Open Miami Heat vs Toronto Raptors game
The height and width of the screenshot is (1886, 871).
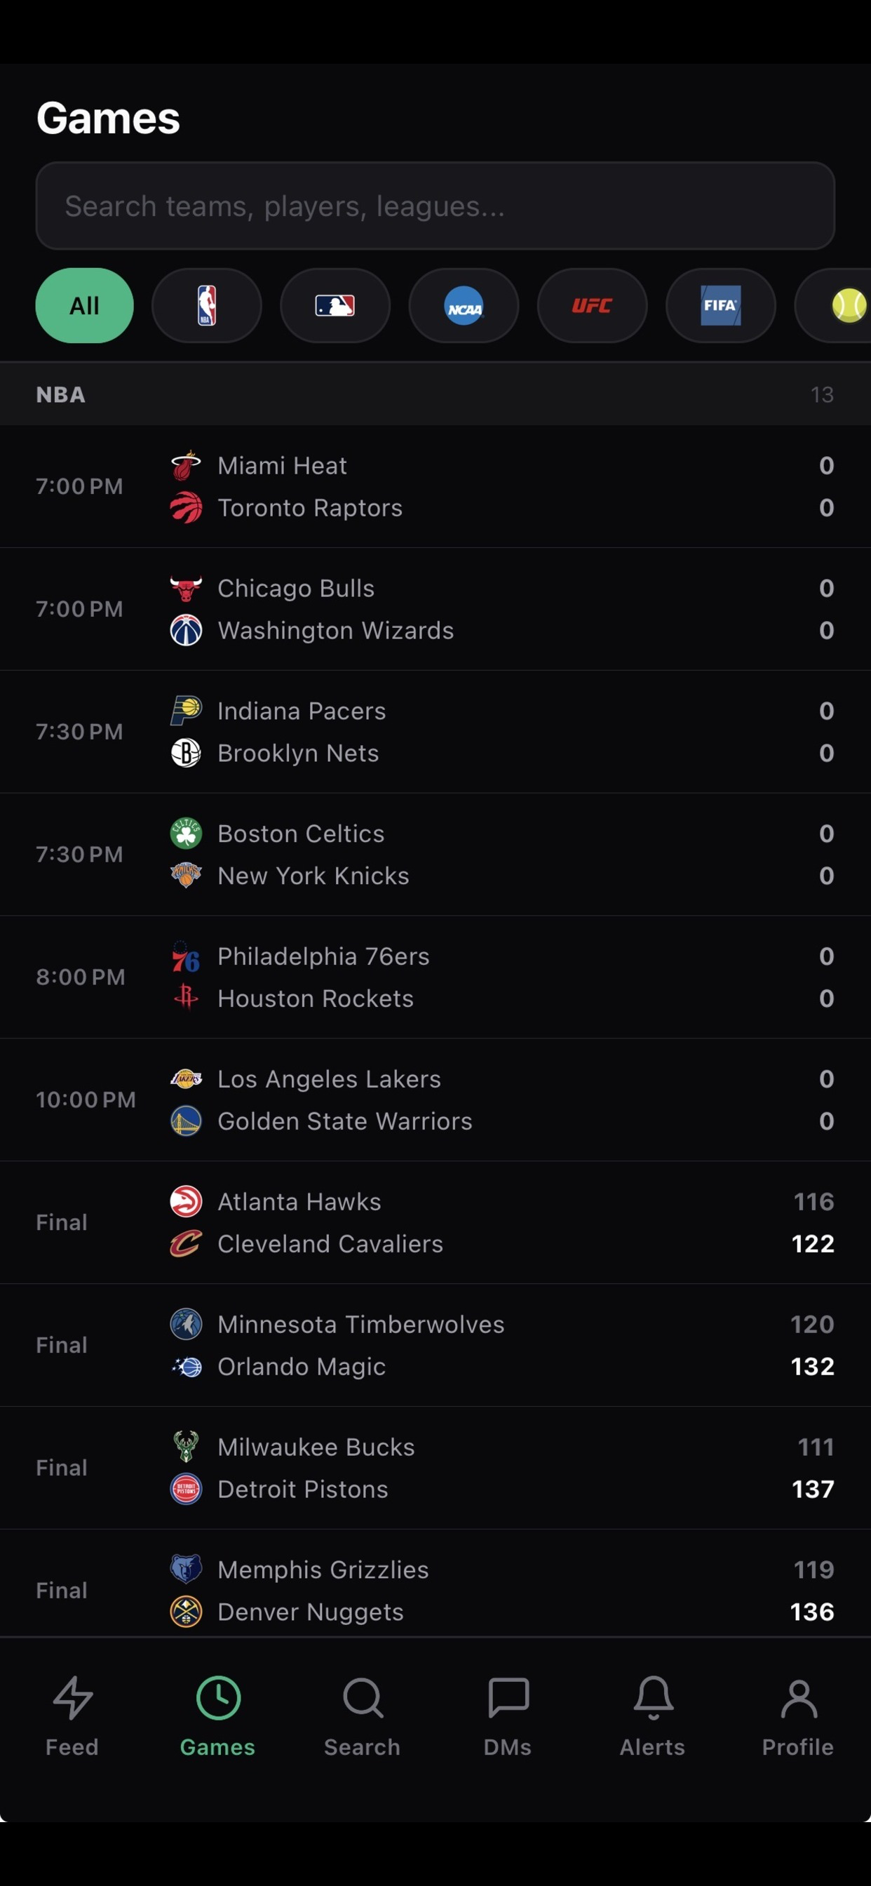(x=435, y=486)
